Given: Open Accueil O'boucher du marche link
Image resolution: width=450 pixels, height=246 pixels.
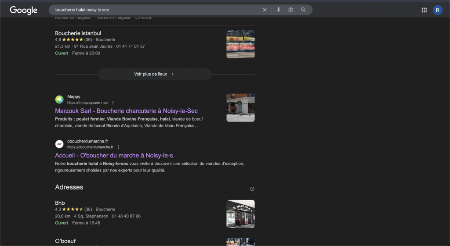Looking at the screenshot, I should [114, 155].
